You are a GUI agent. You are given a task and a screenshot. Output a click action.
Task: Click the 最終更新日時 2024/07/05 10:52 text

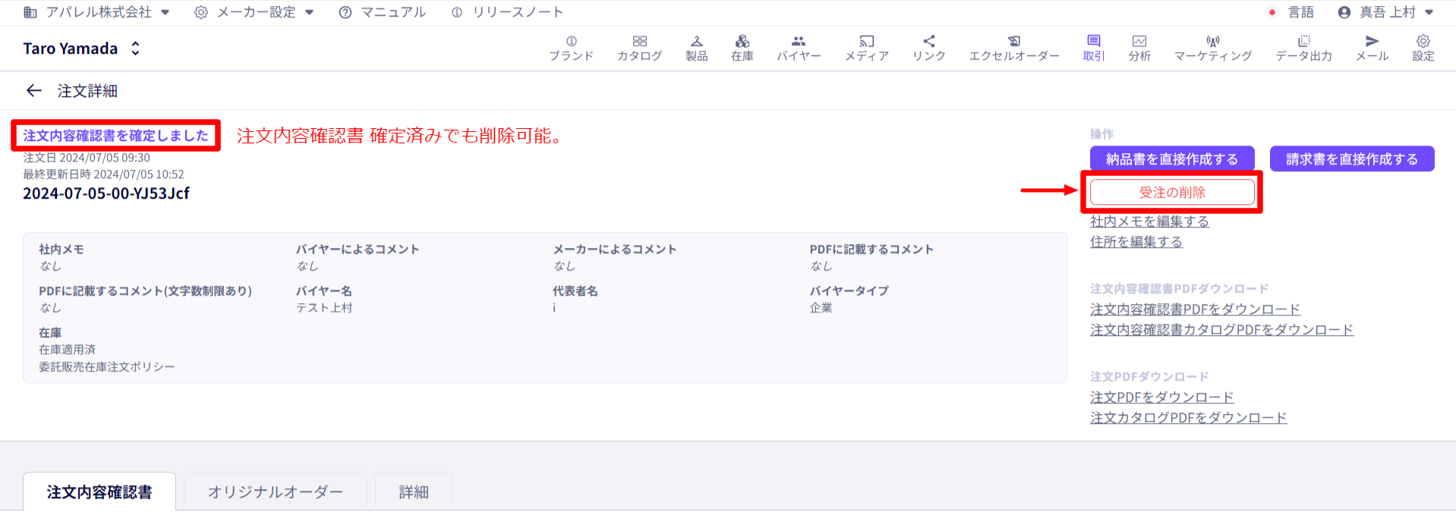pos(103,174)
